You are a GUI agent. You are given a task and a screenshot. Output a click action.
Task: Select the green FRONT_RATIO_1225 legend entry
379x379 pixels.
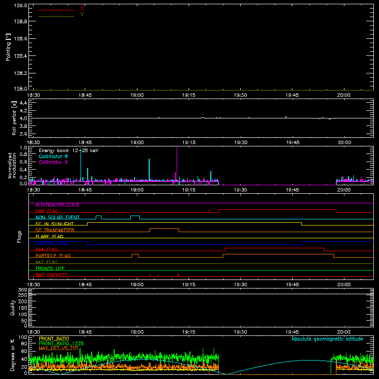coord(62,344)
